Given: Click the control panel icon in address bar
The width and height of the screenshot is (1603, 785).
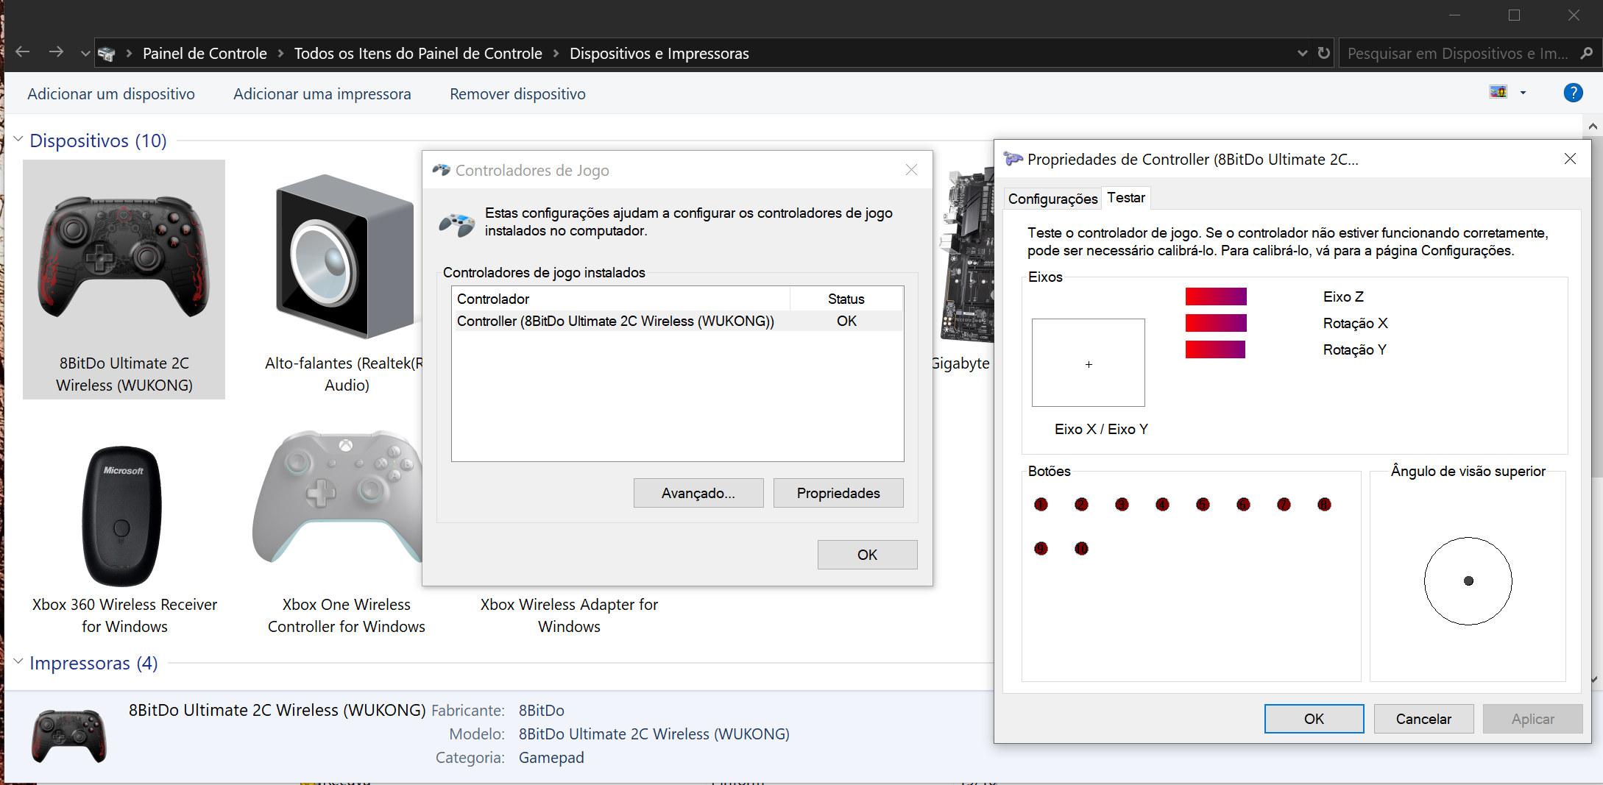Looking at the screenshot, I should point(107,54).
